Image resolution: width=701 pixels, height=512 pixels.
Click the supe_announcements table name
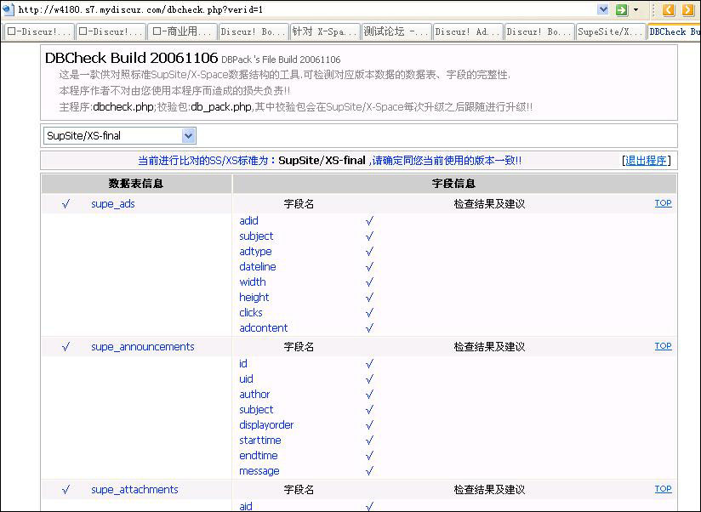point(143,347)
